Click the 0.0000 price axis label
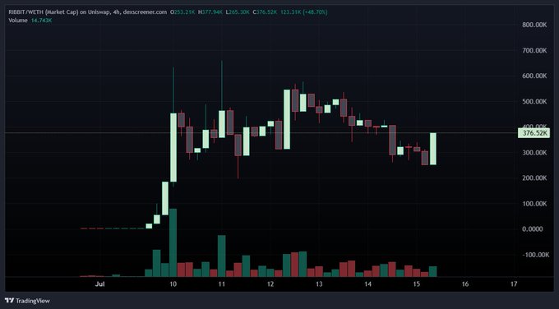The height and width of the screenshot is (309, 559). (532, 228)
